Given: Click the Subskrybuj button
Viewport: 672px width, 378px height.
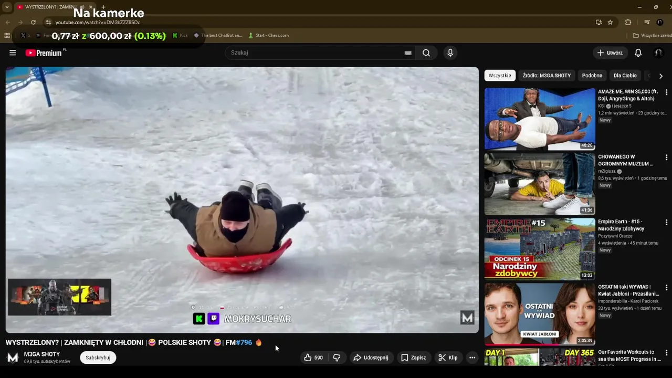Looking at the screenshot, I should point(98,358).
